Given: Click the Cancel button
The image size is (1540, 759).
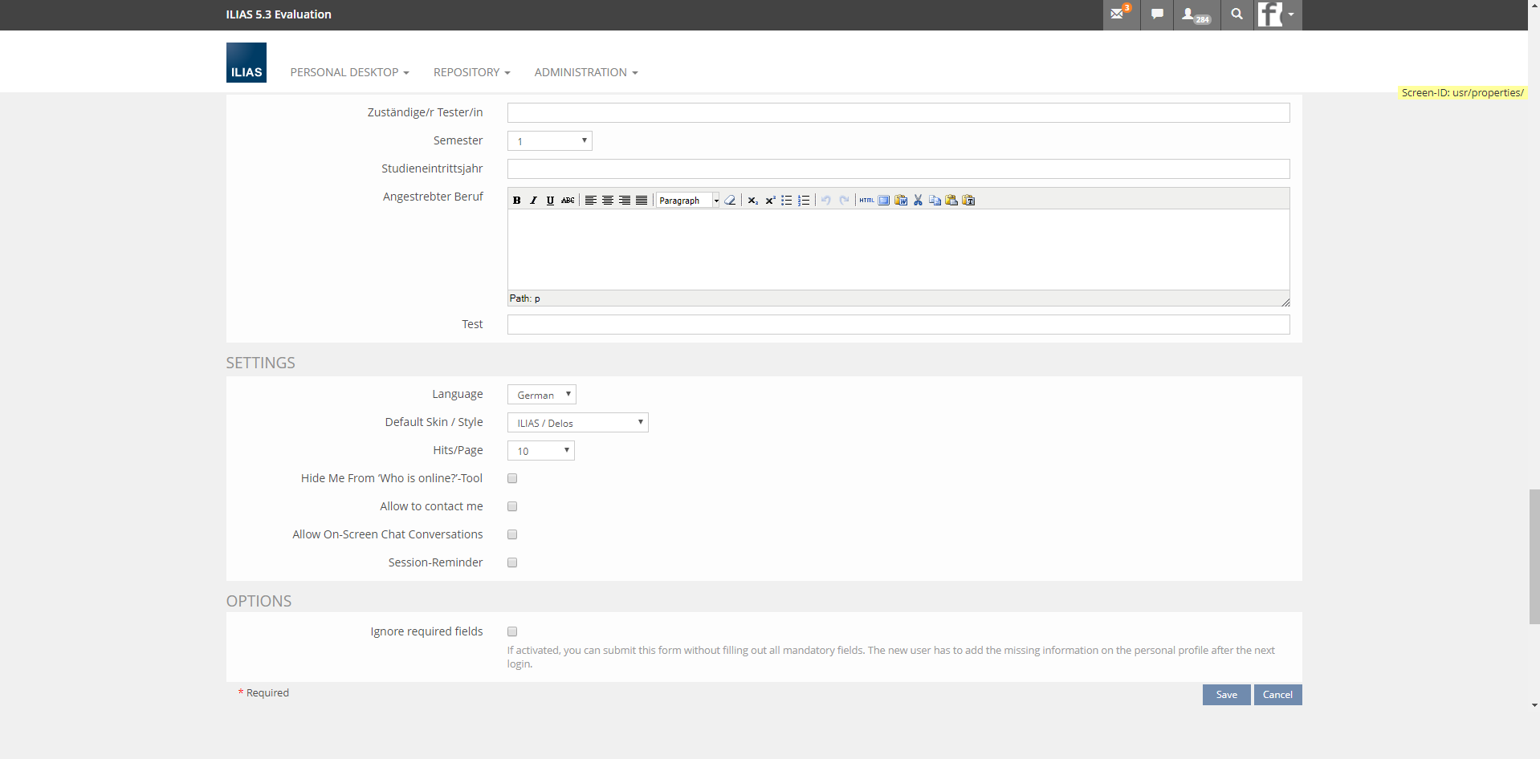Looking at the screenshot, I should tap(1277, 695).
